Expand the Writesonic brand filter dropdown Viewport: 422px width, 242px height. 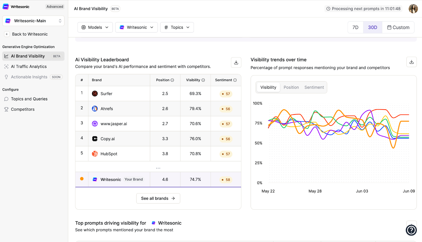click(x=136, y=27)
